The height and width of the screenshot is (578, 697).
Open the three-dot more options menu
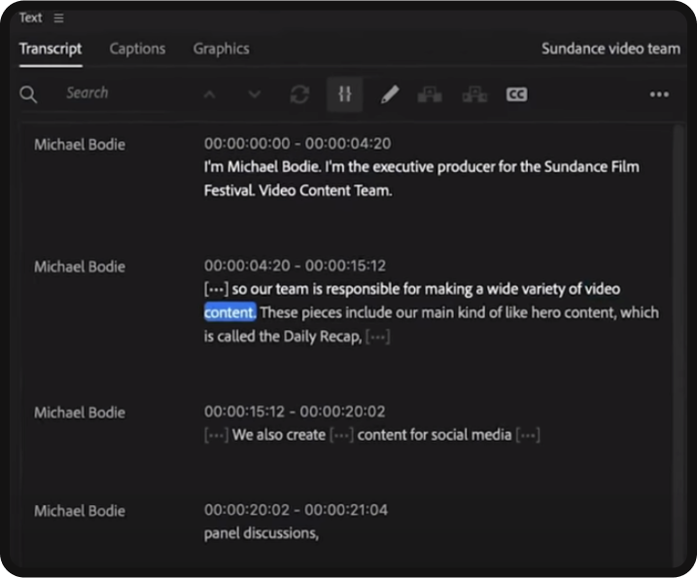[659, 94]
